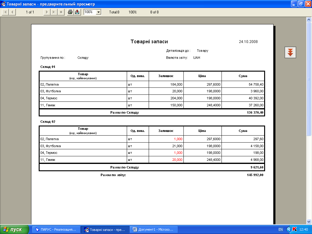The image size is (312, 234).
Task: Click the 1 of 1 page indicator
Action: click(x=30, y=12)
